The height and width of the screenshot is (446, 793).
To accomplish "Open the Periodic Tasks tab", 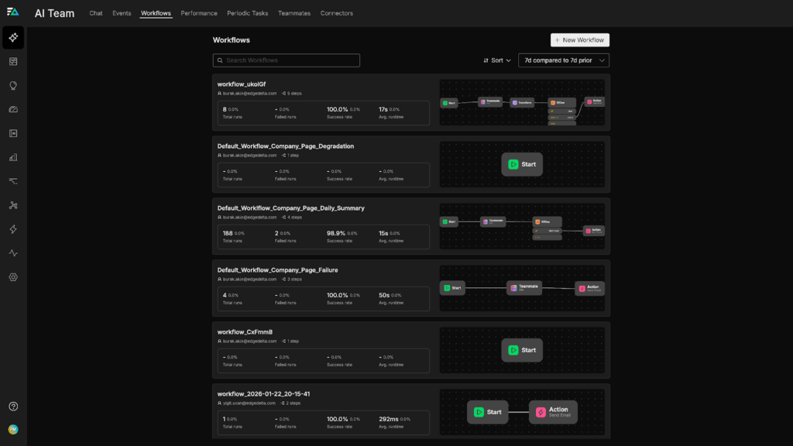I will click(x=249, y=13).
